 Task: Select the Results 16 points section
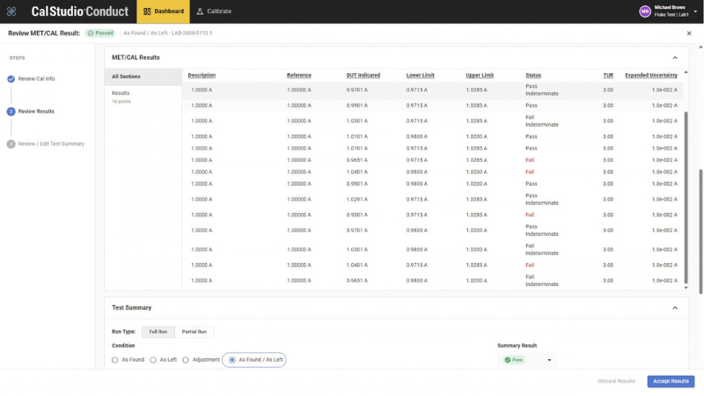(143, 97)
